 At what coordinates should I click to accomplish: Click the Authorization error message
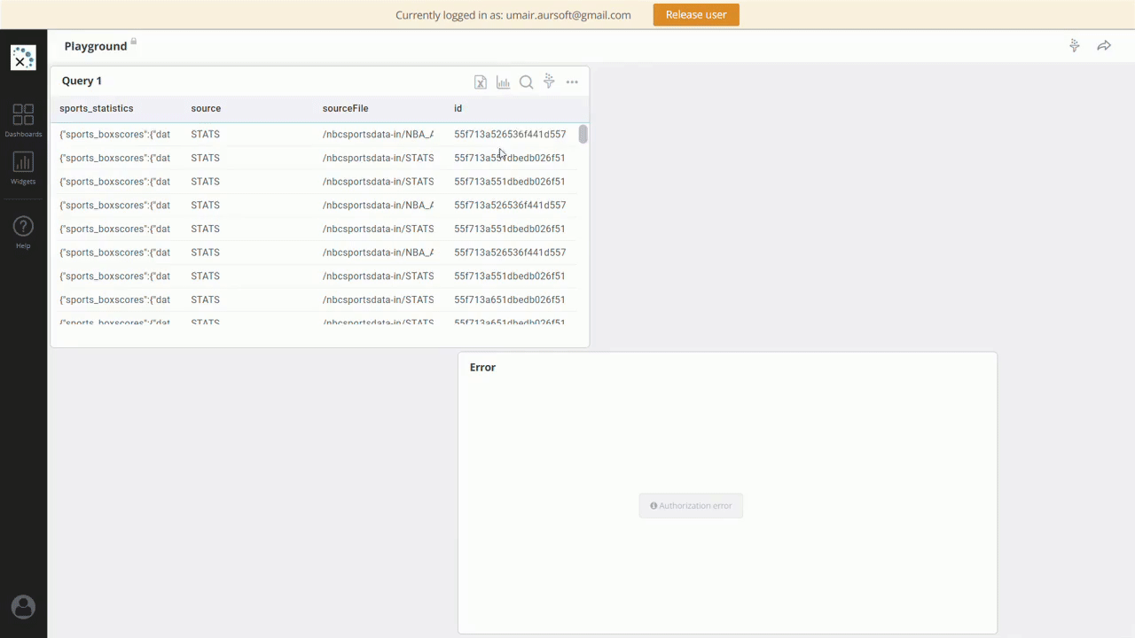click(691, 506)
